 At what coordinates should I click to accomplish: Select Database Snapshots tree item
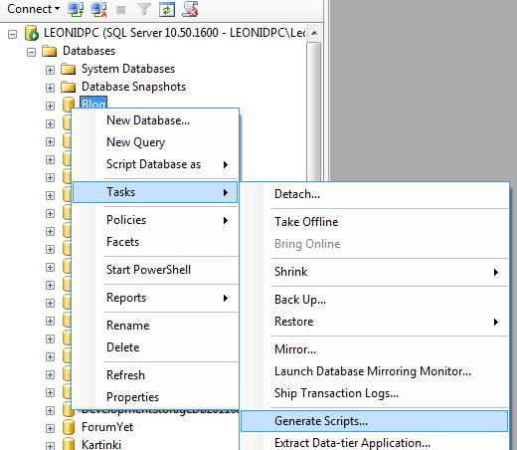pyautogui.click(x=133, y=87)
